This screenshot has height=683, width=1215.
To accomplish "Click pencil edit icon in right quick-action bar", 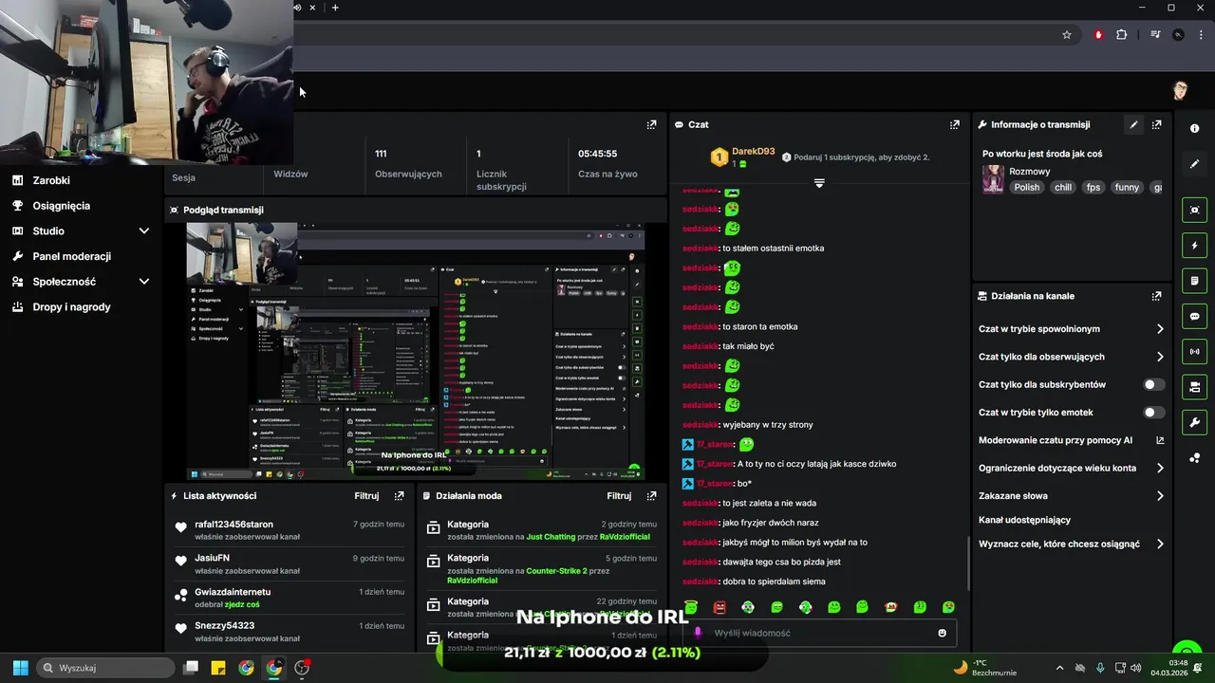I will (x=1194, y=164).
